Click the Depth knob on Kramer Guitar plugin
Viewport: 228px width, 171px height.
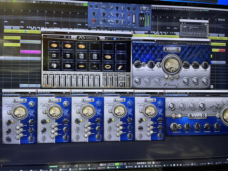pos(147,80)
